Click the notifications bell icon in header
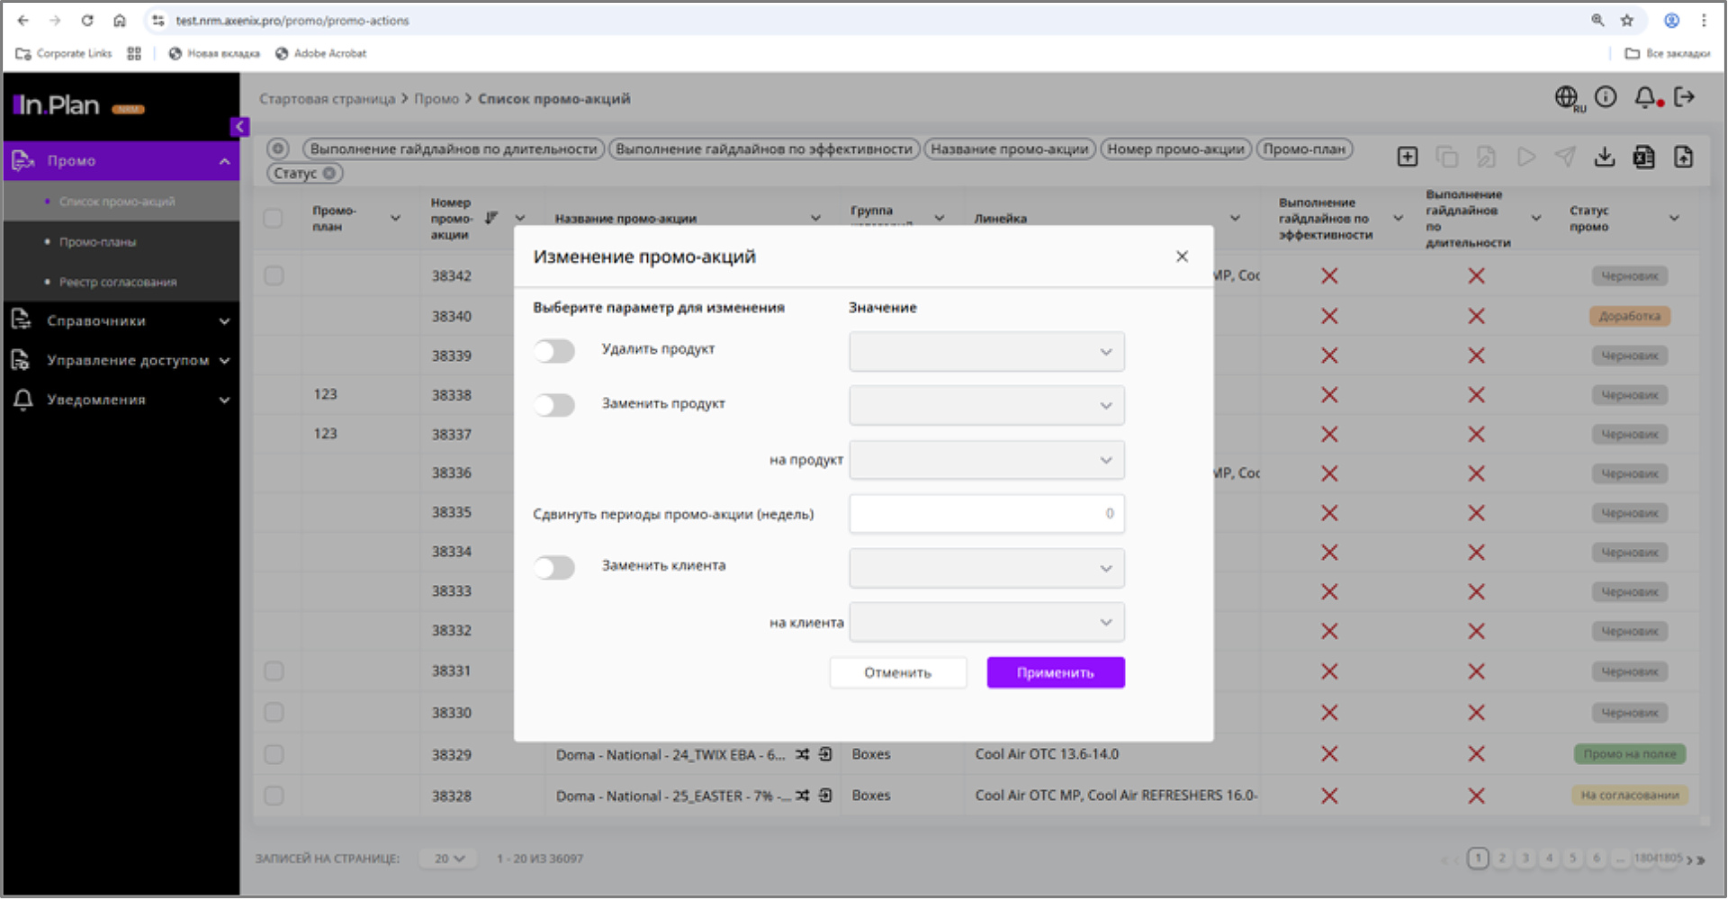The height and width of the screenshot is (900, 1728). pyautogui.click(x=1644, y=97)
